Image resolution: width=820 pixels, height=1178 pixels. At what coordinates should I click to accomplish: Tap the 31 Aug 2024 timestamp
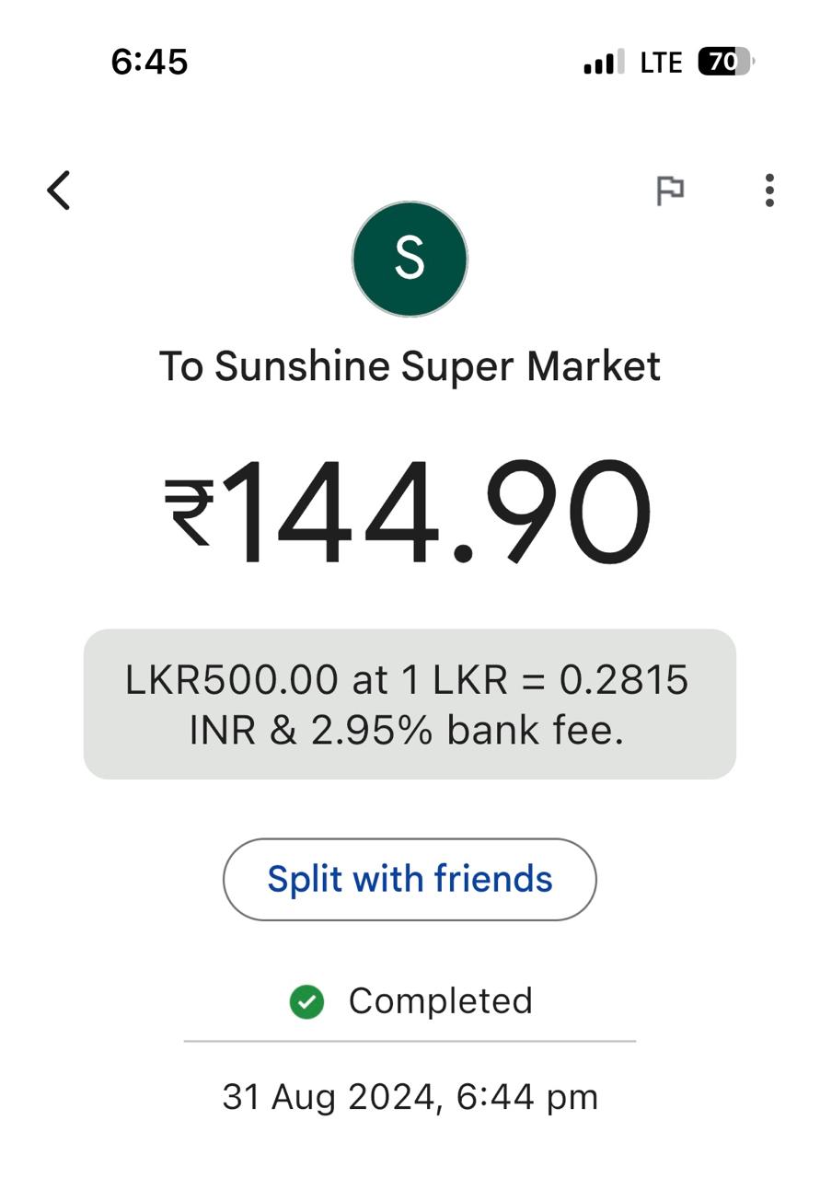pos(410,1098)
